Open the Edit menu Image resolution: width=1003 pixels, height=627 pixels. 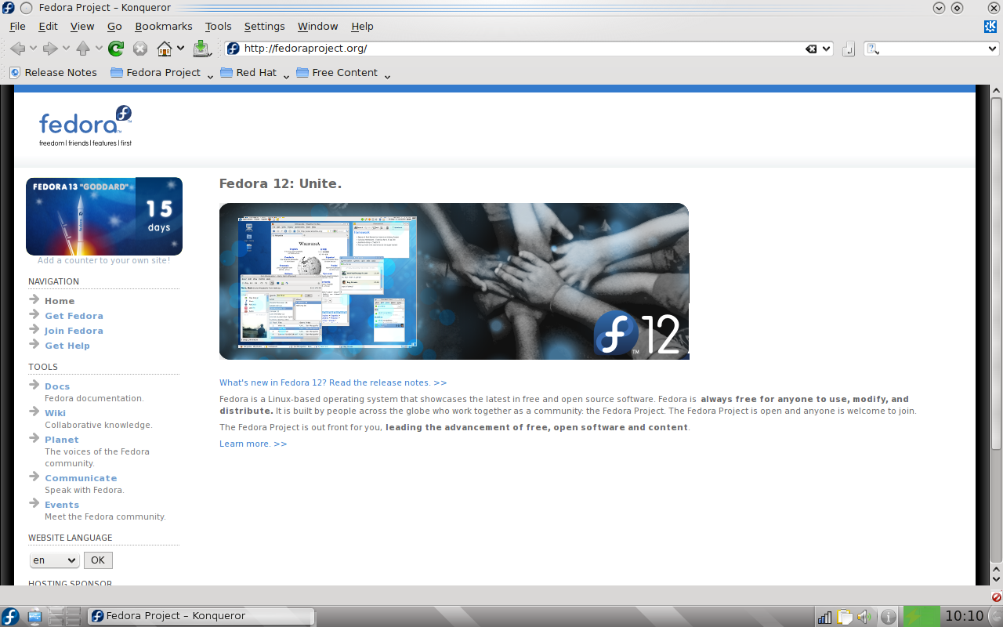tap(48, 26)
